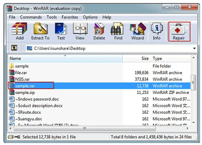Launch the Wizard tool
Screen dimensions: 202x145
pyautogui.click(x=138, y=31)
